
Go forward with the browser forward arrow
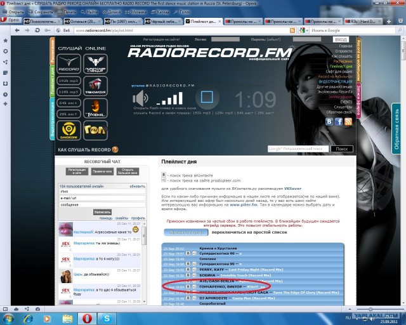[x=27, y=30]
